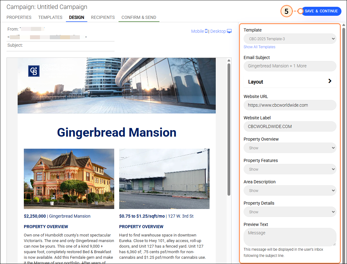The height and width of the screenshot is (264, 347).
Task: Click the Email Subject field
Action: (x=290, y=66)
